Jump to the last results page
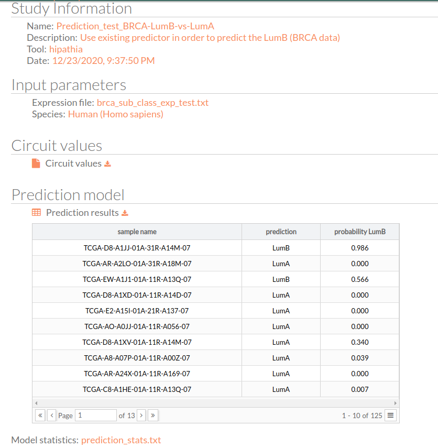The width and height of the screenshot is (438, 448). point(153,416)
